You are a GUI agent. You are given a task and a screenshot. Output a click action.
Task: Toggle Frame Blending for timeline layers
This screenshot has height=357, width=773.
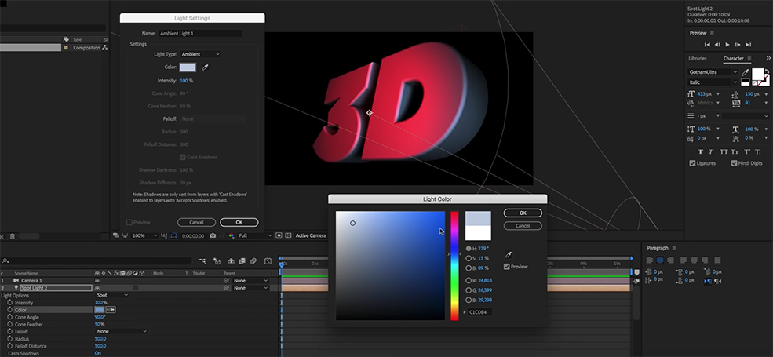(x=242, y=261)
